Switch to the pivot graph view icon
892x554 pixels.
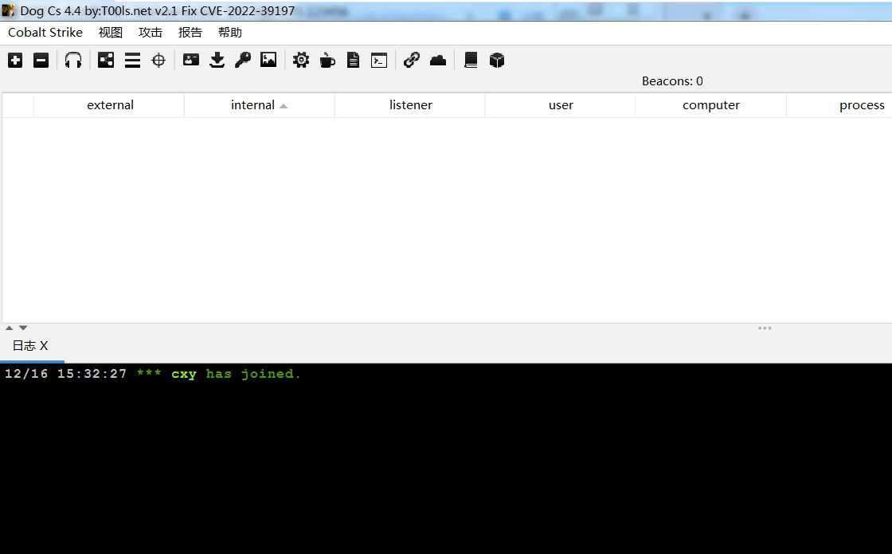(x=106, y=61)
